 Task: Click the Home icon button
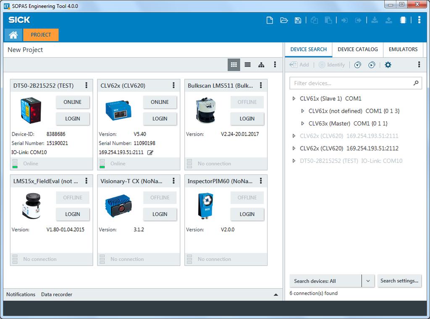coord(13,35)
